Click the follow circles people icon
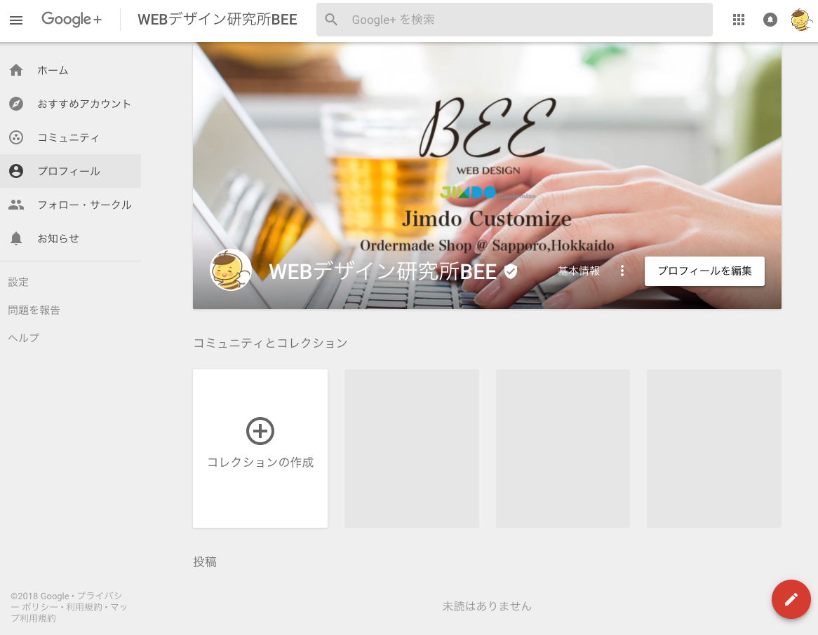 tap(16, 205)
